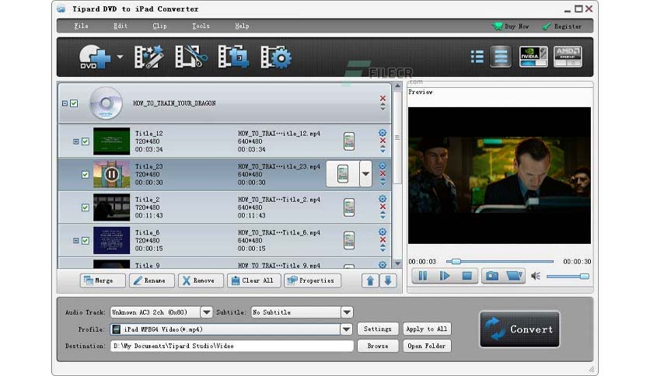The width and height of the screenshot is (650, 376).
Task: Click the Remove button
Action: coord(201,280)
